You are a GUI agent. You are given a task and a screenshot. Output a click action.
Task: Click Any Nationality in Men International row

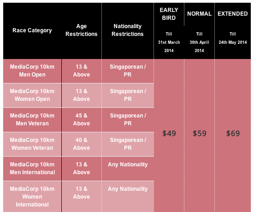(x=128, y=165)
